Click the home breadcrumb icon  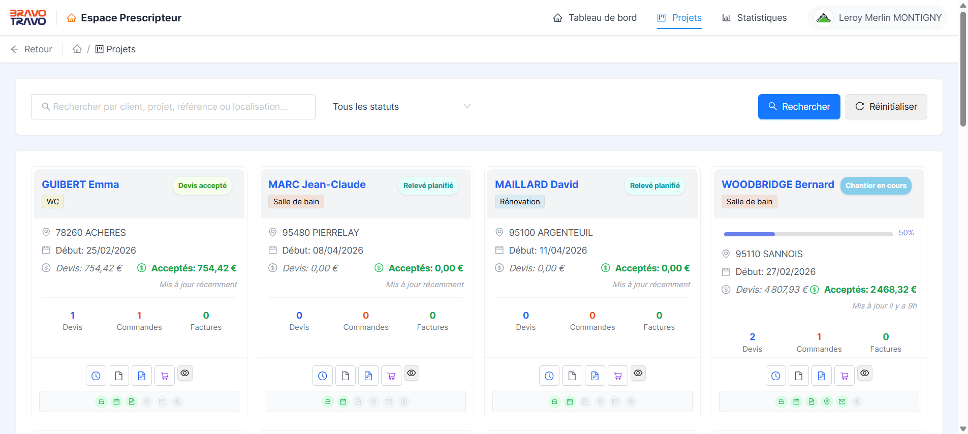click(77, 49)
